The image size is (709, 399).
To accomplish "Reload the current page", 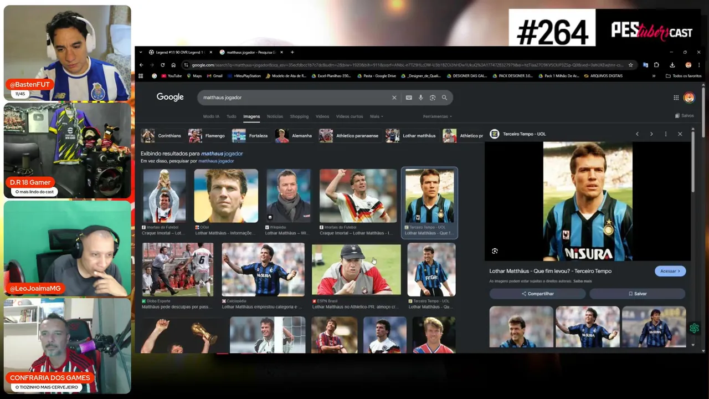I will pos(162,65).
